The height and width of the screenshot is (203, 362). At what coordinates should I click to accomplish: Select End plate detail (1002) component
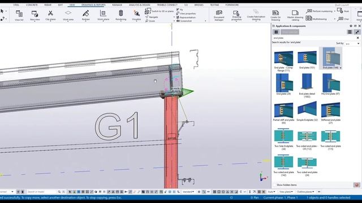[x=307, y=86]
